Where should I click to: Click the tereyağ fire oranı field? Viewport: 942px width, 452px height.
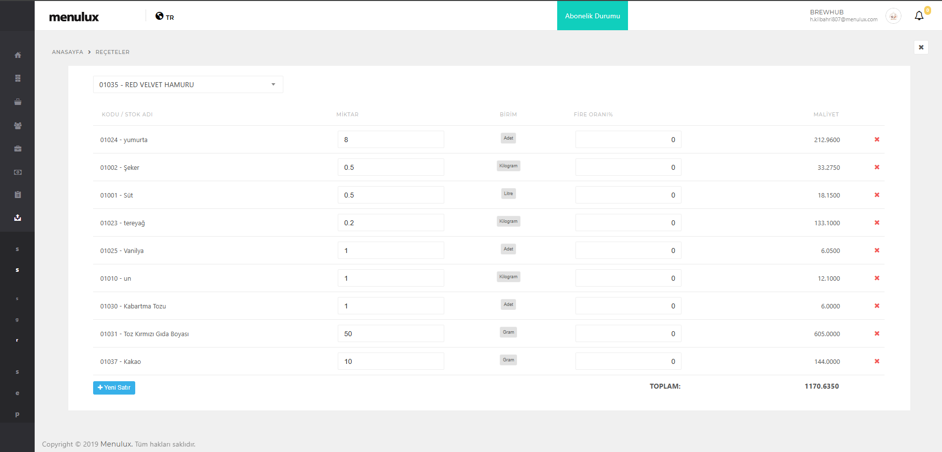(628, 223)
